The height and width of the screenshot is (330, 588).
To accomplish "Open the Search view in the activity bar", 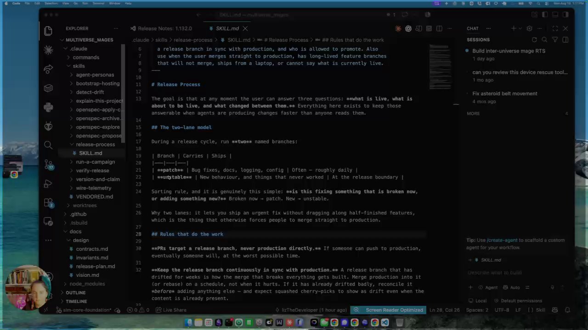I will [48, 145].
